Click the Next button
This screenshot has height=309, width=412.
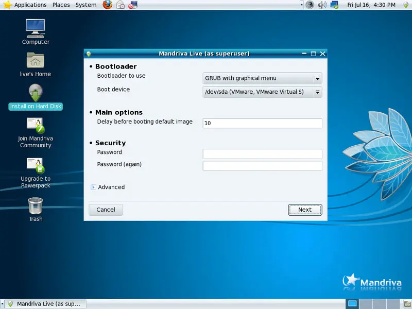tap(305, 210)
